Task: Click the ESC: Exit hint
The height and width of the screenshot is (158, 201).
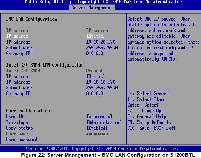Action: click(165, 128)
